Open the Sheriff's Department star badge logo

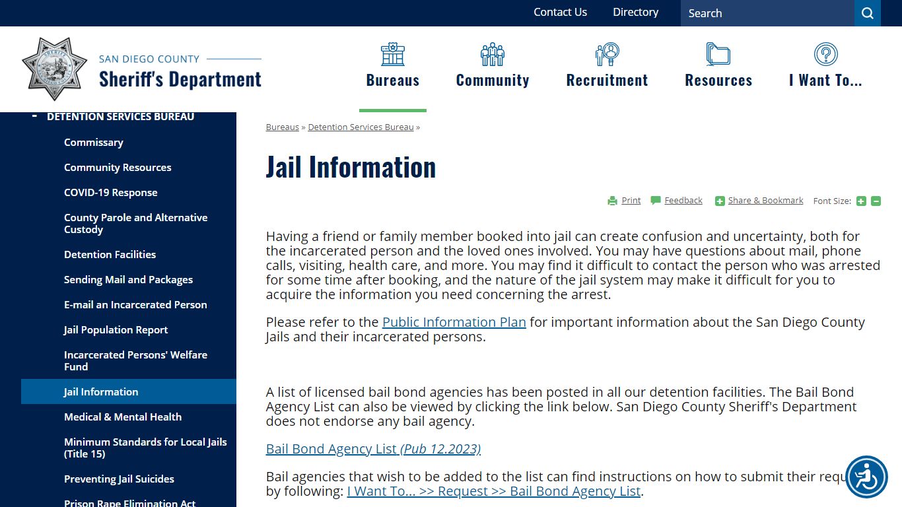click(55, 69)
